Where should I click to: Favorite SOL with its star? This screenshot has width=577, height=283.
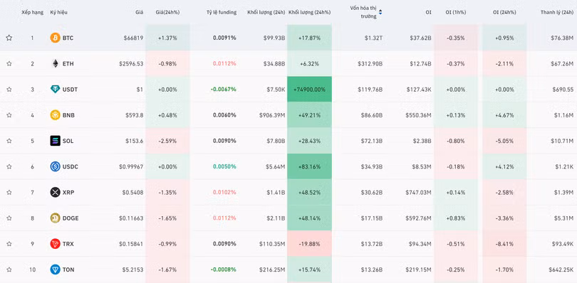[x=9, y=141]
